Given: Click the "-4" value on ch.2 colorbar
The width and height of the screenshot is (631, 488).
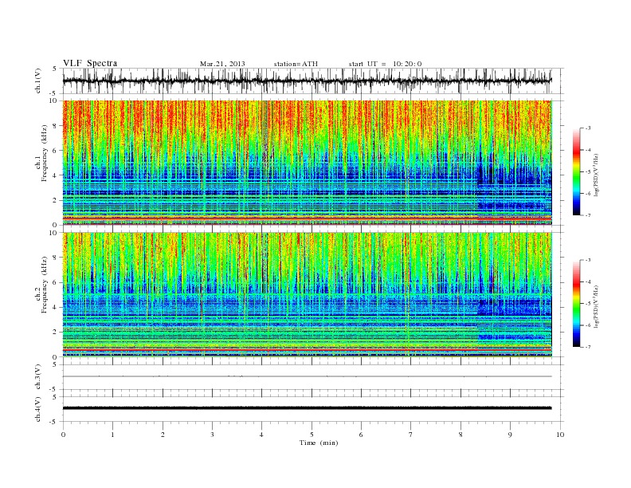Looking at the screenshot, I should pyautogui.click(x=587, y=282).
